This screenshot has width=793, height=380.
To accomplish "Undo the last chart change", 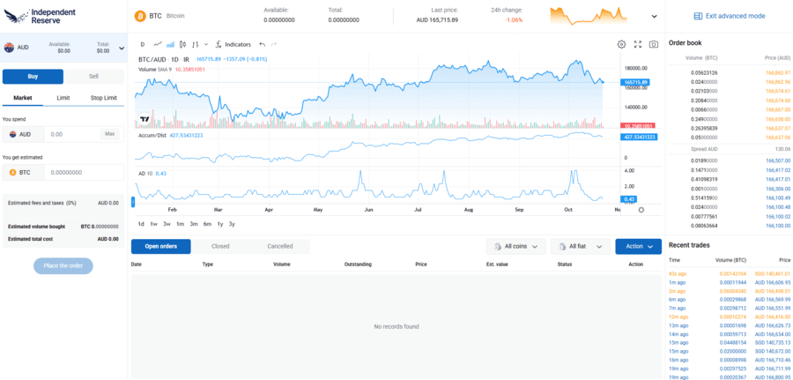I will tap(262, 45).
